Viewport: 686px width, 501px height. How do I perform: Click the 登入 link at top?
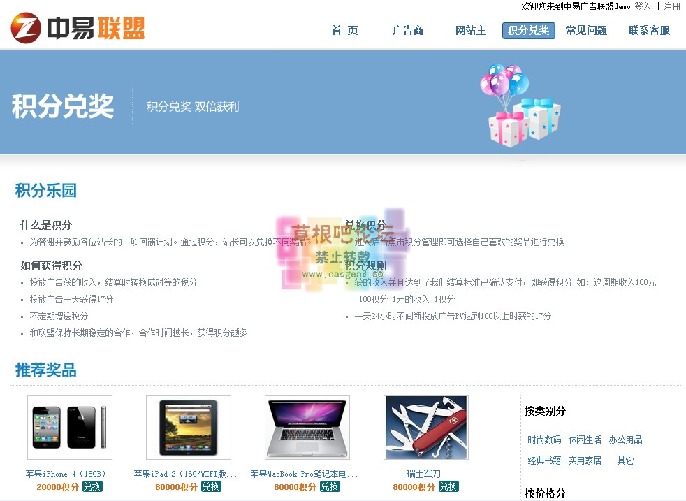642,6
